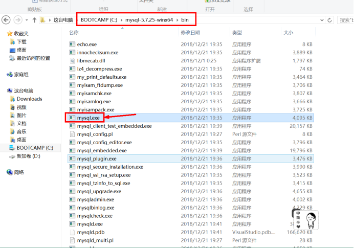Viewport: 354px width, 250px height.
Task: Select the mysql_client_test_embedded.exe icon
Action: [72, 126]
